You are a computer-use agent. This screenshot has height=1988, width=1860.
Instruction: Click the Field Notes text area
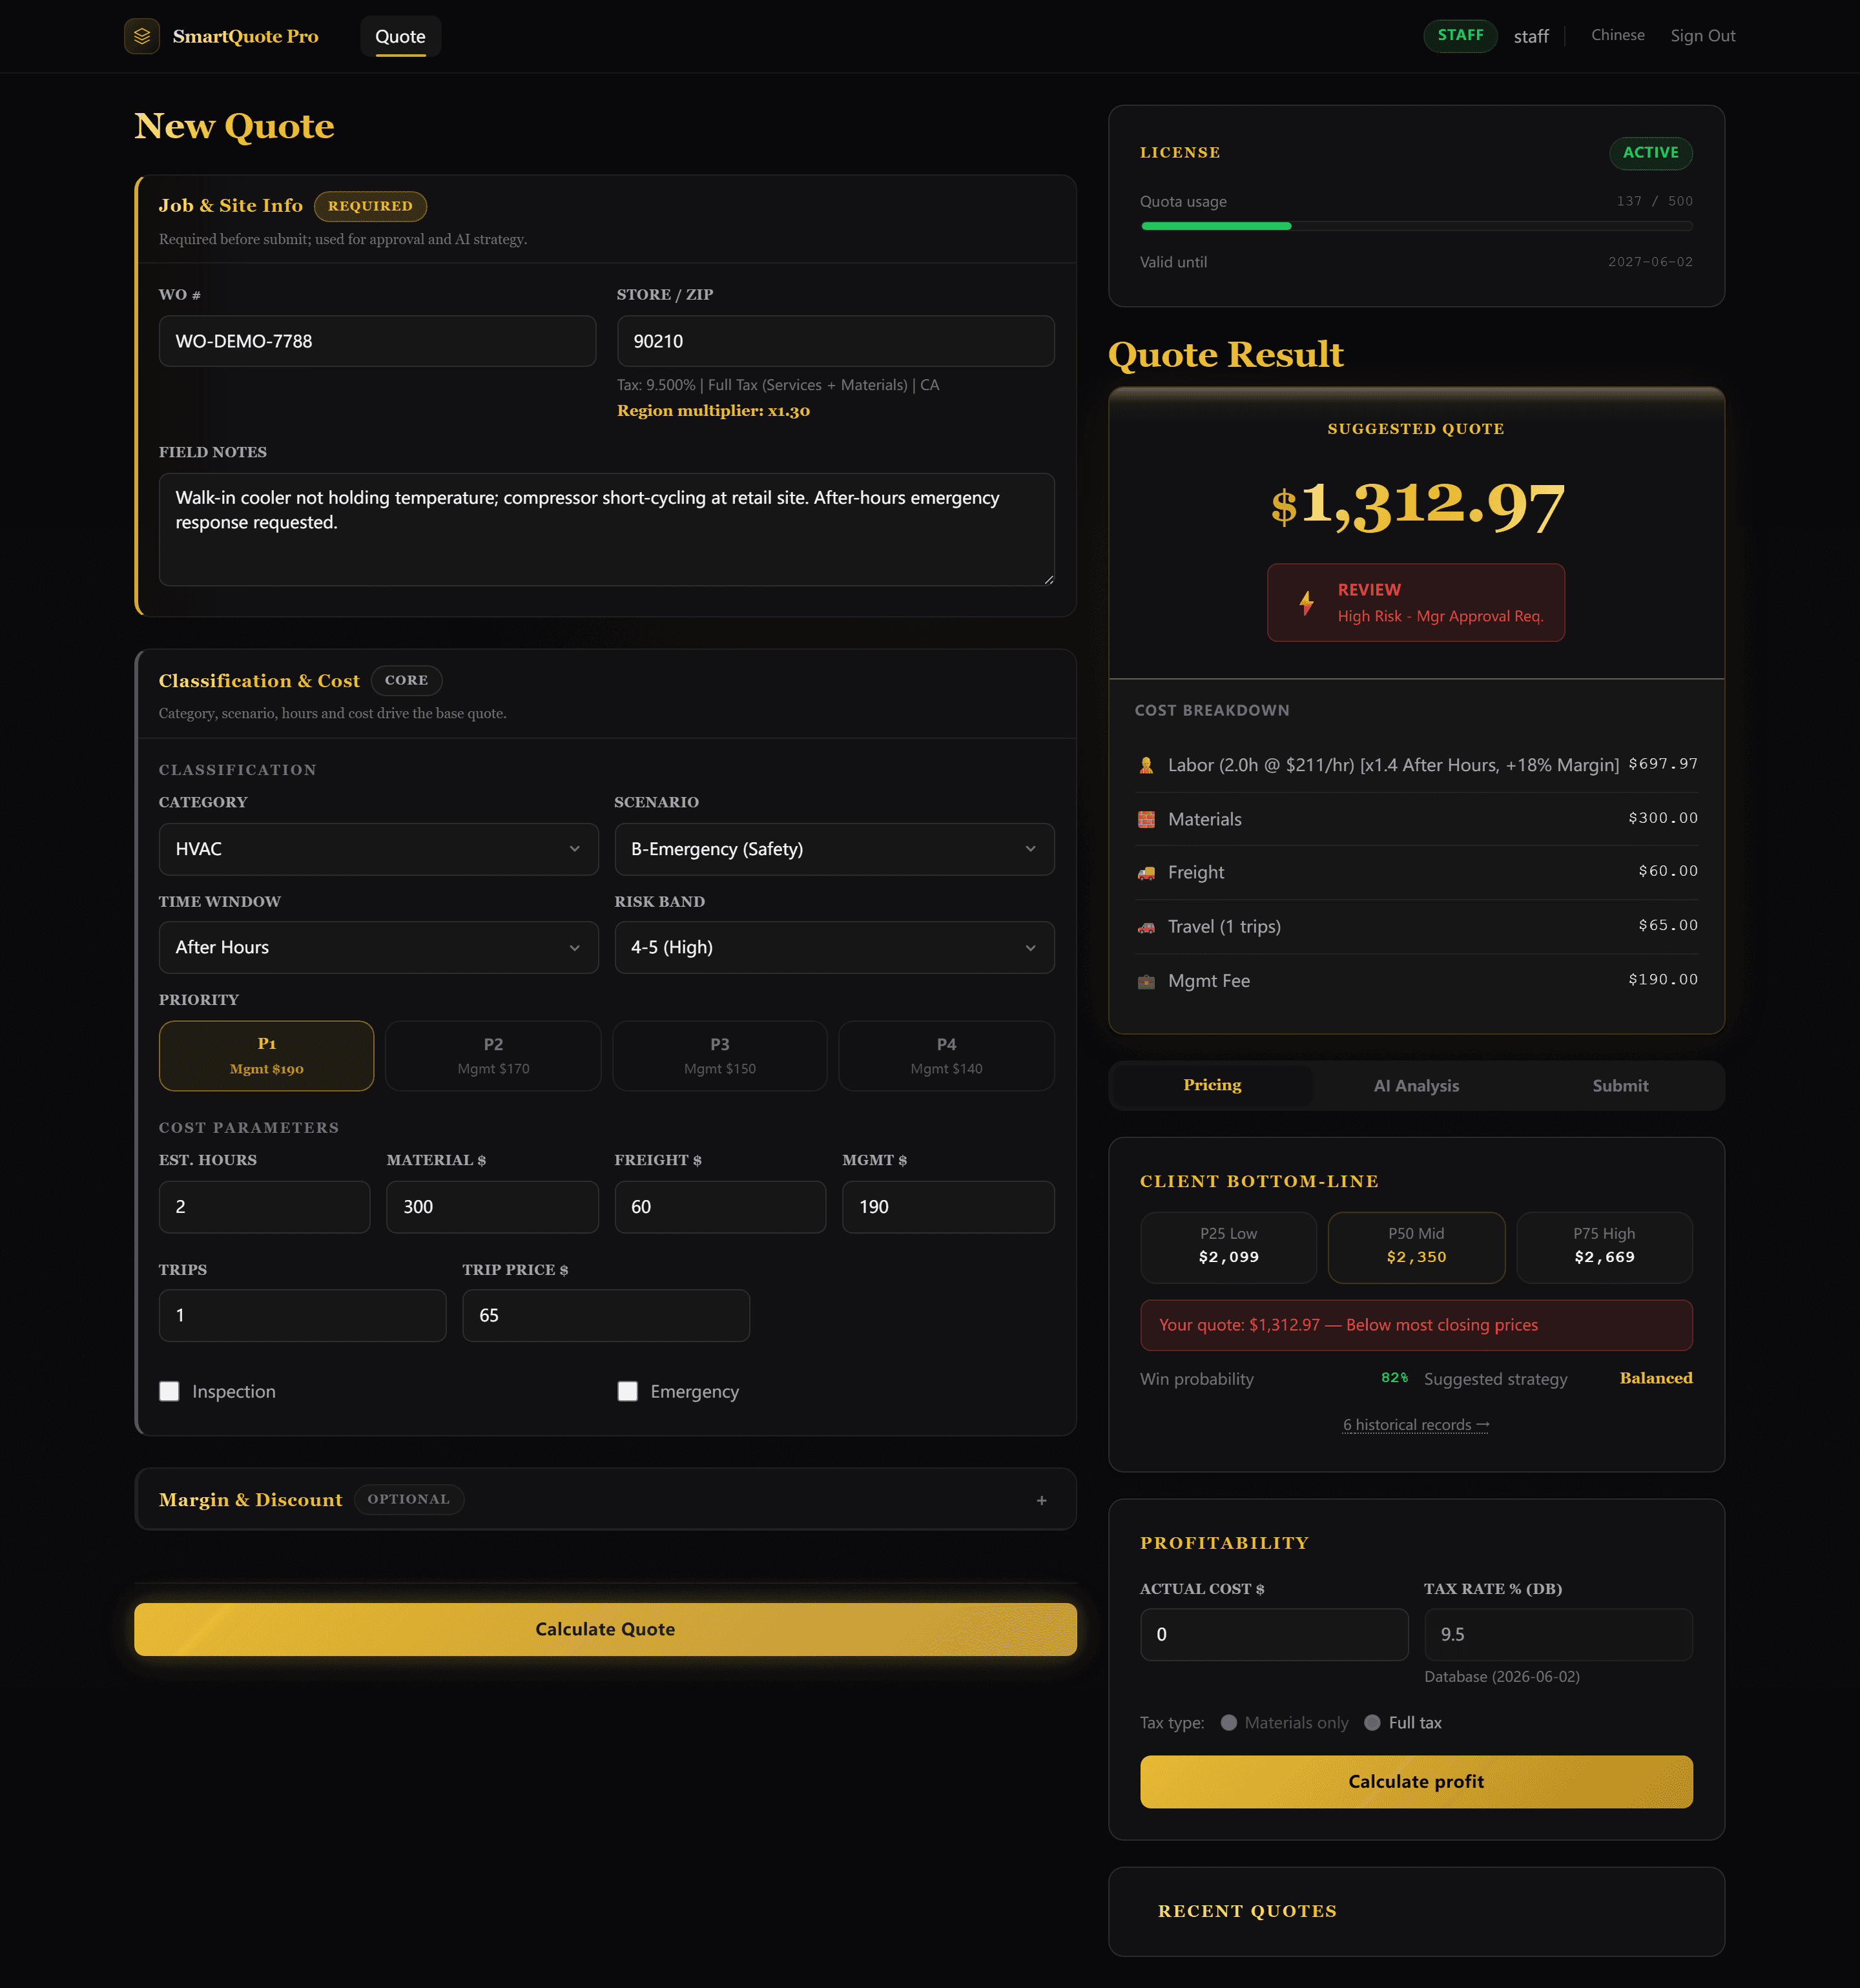coord(606,529)
